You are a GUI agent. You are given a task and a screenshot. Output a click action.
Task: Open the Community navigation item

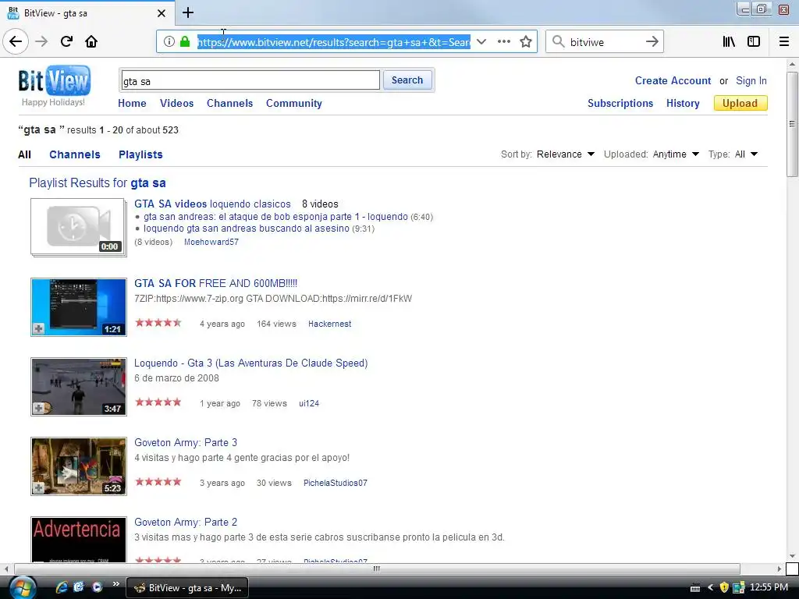pyautogui.click(x=294, y=103)
